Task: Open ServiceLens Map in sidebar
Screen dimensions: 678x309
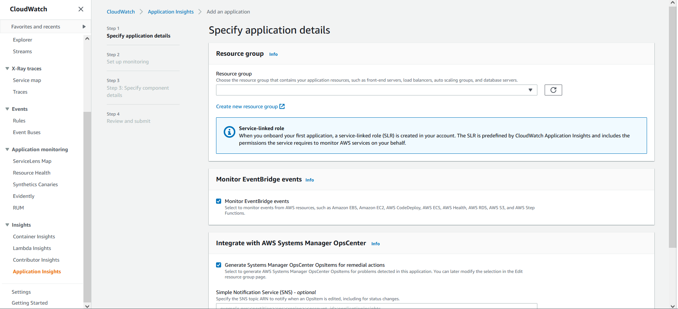Action: [32, 161]
